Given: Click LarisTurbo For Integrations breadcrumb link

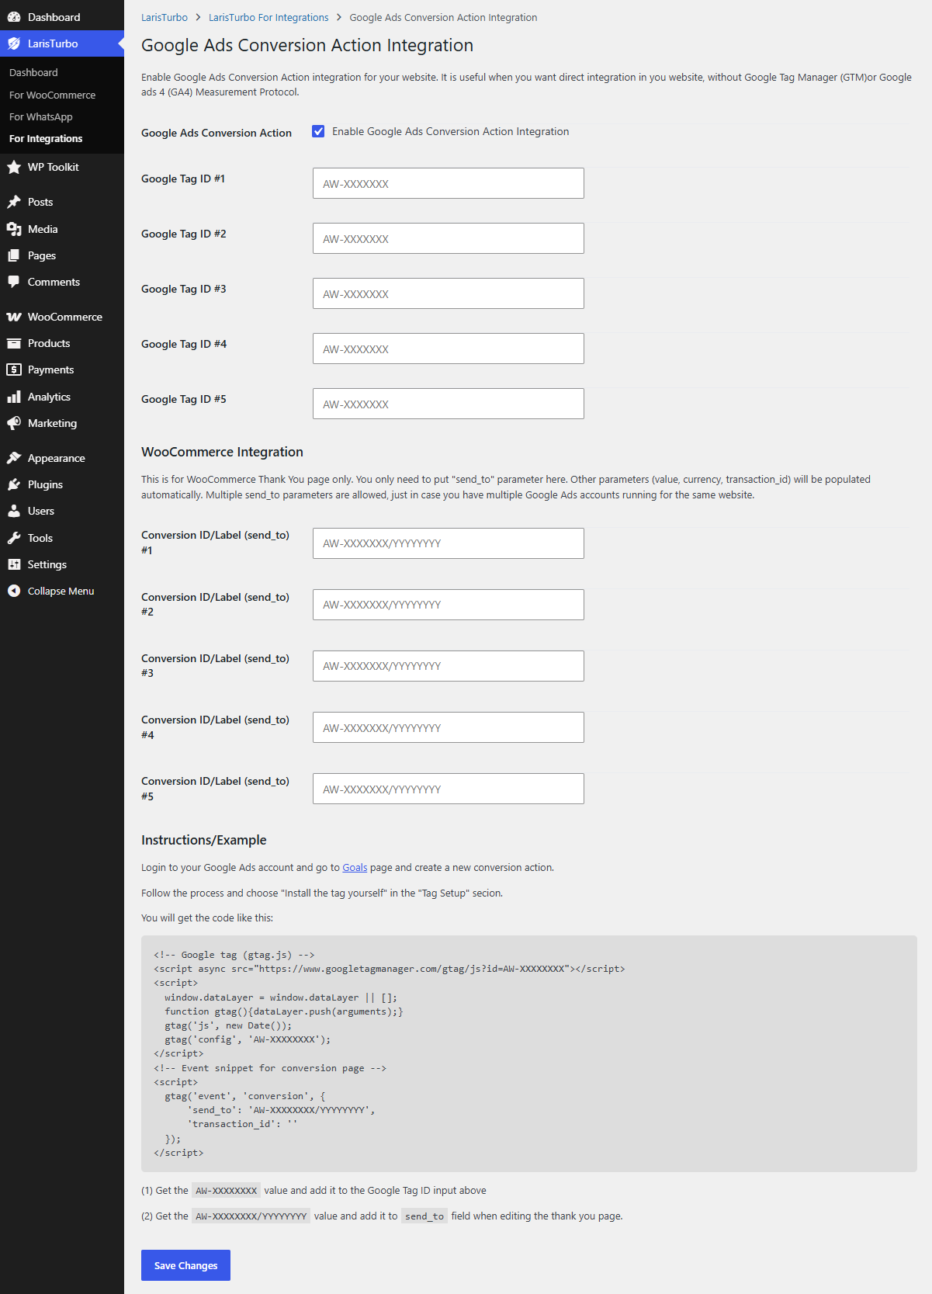Looking at the screenshot, I should 269,17.
